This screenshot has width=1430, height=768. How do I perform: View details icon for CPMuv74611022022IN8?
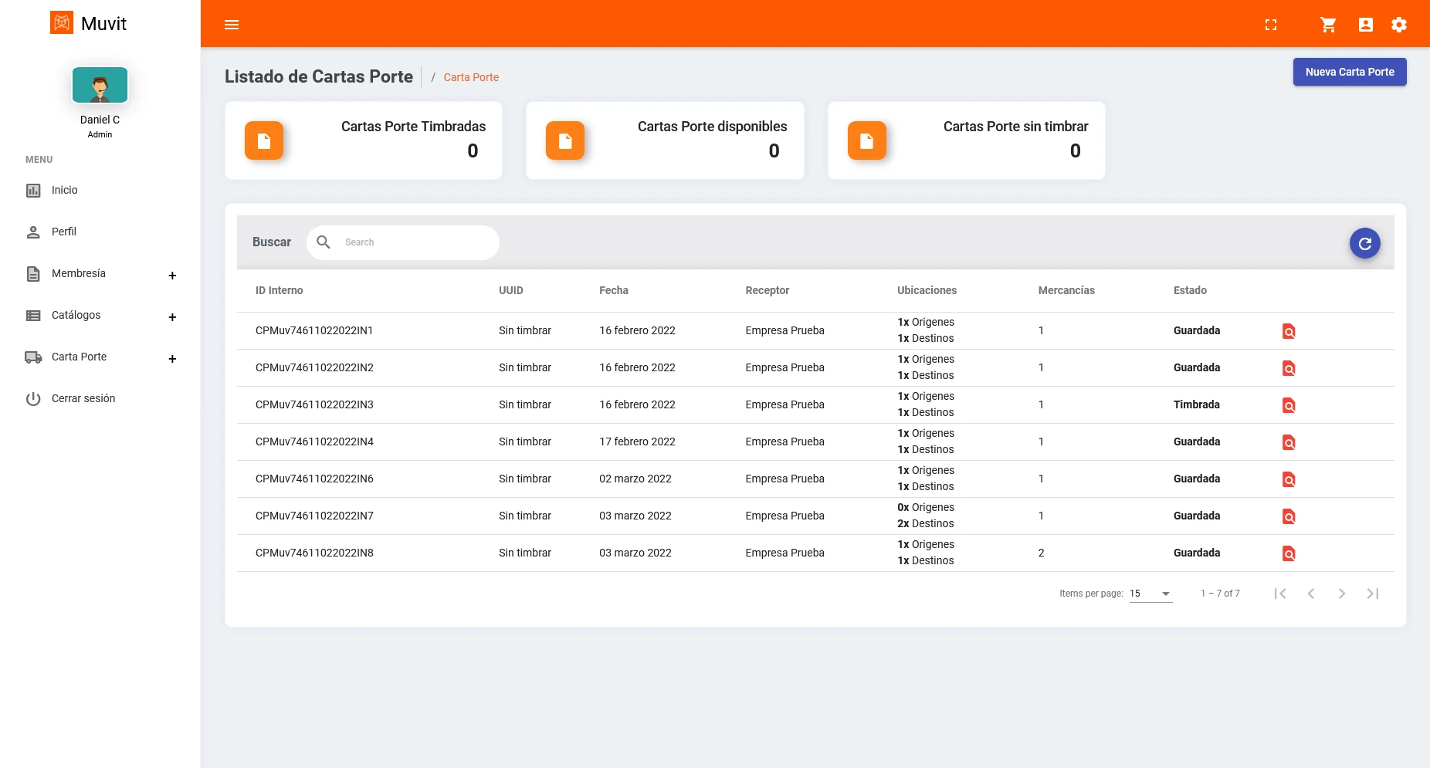click(1289, 553)
